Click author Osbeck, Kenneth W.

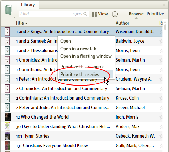coord(135,136)
